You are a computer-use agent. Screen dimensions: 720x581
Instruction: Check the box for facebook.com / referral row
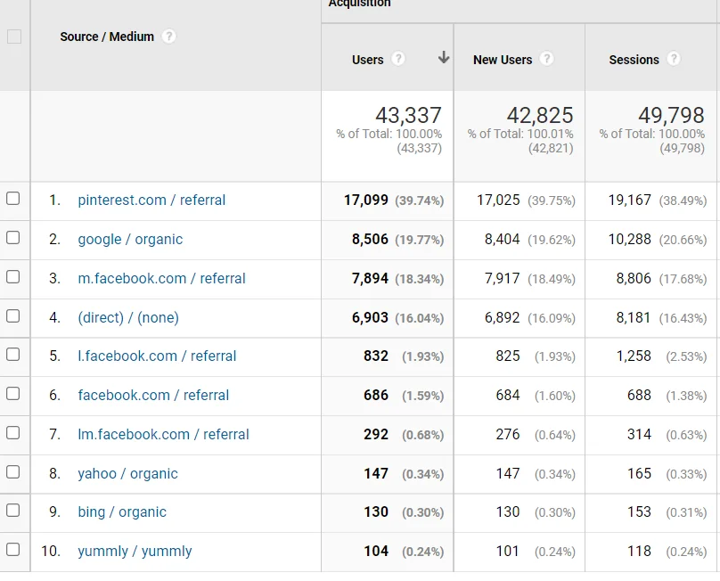12,394
